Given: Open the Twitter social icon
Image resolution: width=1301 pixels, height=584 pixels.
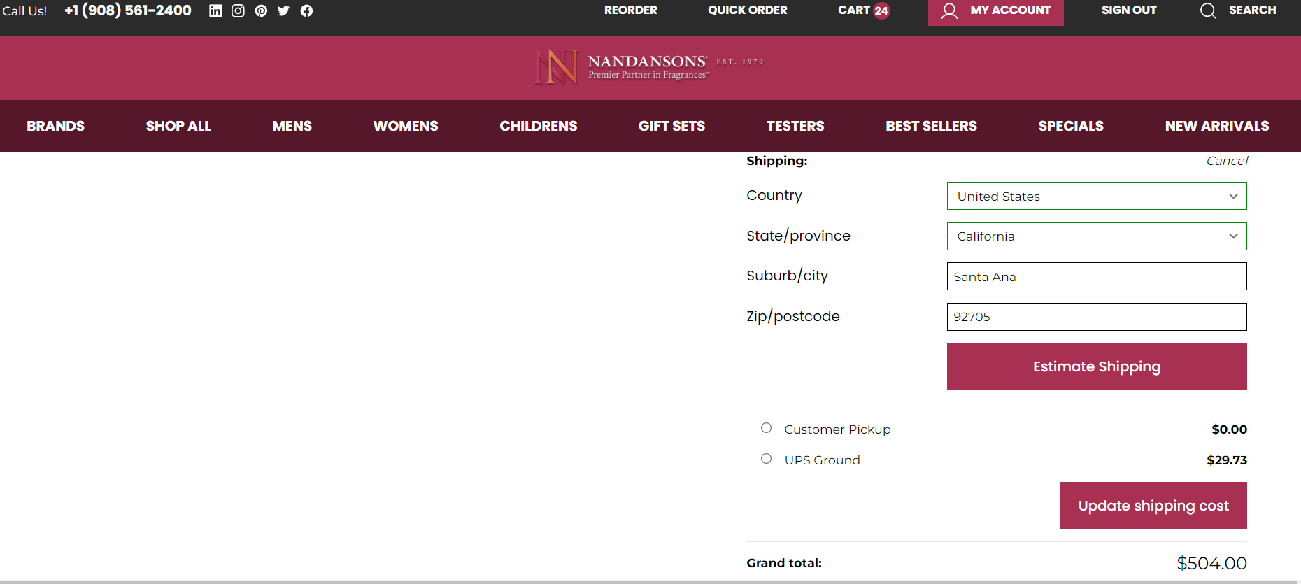Looking at the screenshot, I should 283,10.
